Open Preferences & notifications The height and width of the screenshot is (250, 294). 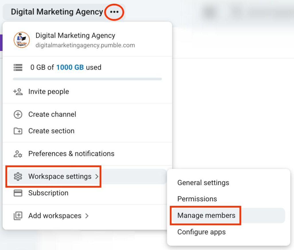[x=87, y=154]
